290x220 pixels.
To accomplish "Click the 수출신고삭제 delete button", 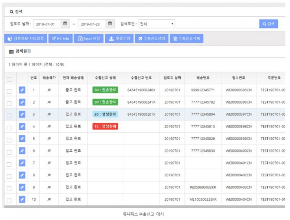I will (x=187, y=38).
